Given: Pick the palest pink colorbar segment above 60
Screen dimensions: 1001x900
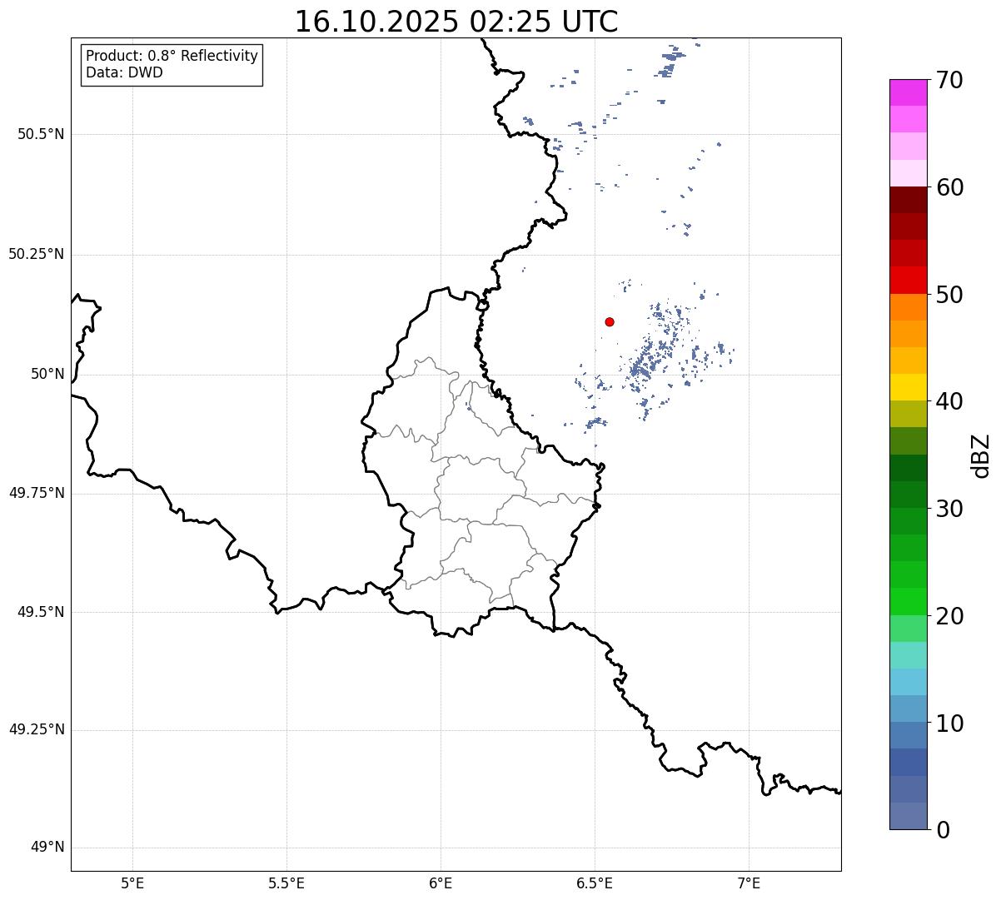Looking at the screenshot, I should (908, 173).
